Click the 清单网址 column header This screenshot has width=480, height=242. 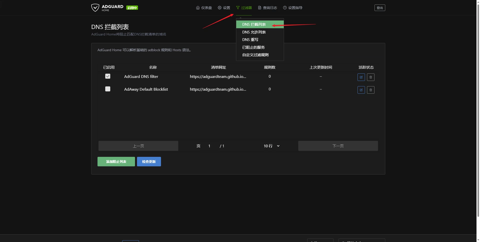pos(218,67)
